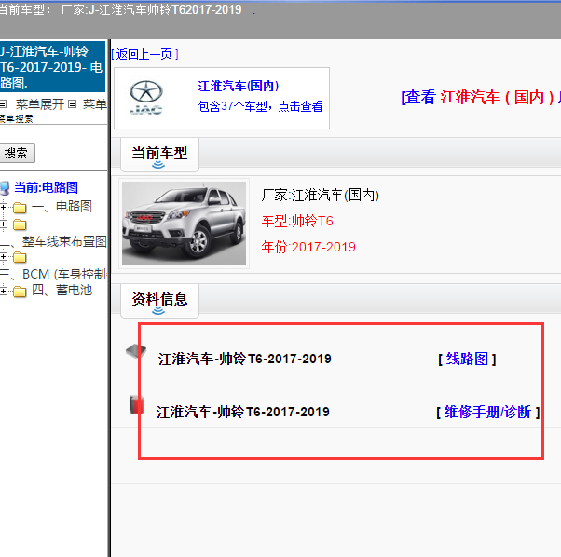
Task: Click the red book icon by 维修手册 row
Action: point(137,405)
